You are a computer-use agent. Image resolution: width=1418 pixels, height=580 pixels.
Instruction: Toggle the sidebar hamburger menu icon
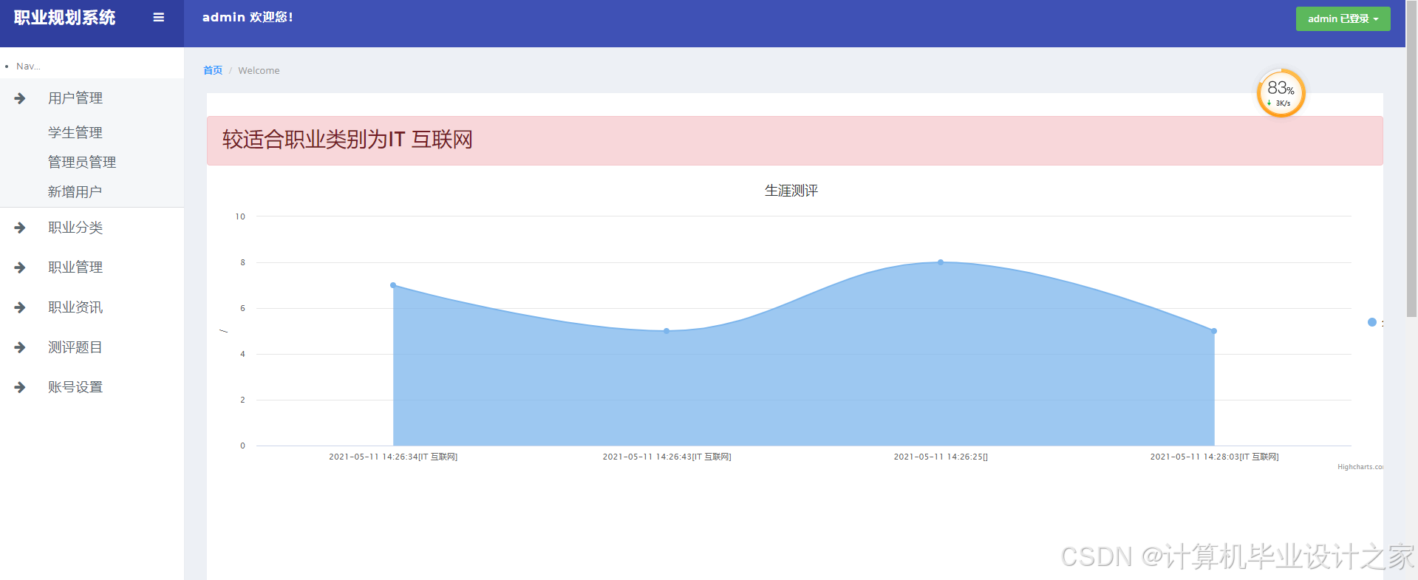[158, 17]
